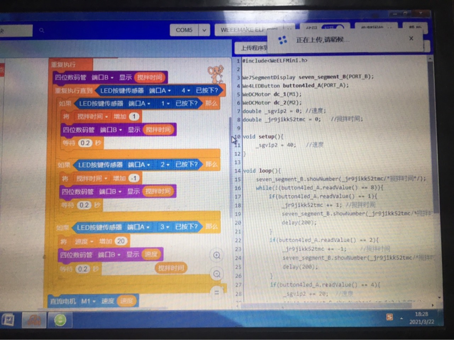The width and height of the screenshot is (454, 340).
Task: Click code line 'WeDCMotor dc_2(M2);'
Action: 272,103
